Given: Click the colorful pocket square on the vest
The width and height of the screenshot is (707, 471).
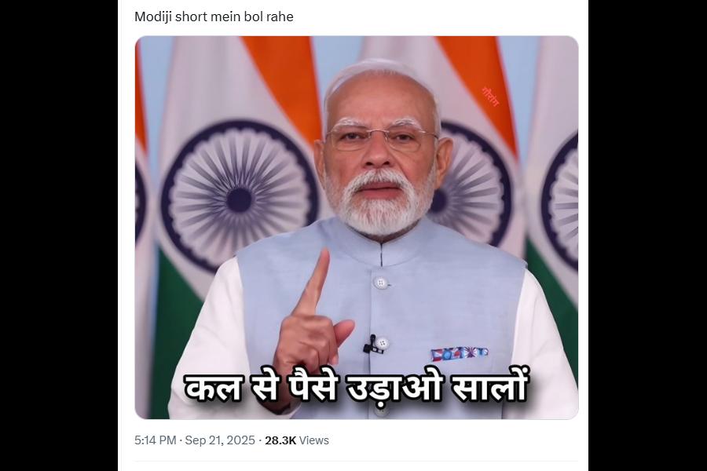Looking at the screenshot, I should point(459,353).
